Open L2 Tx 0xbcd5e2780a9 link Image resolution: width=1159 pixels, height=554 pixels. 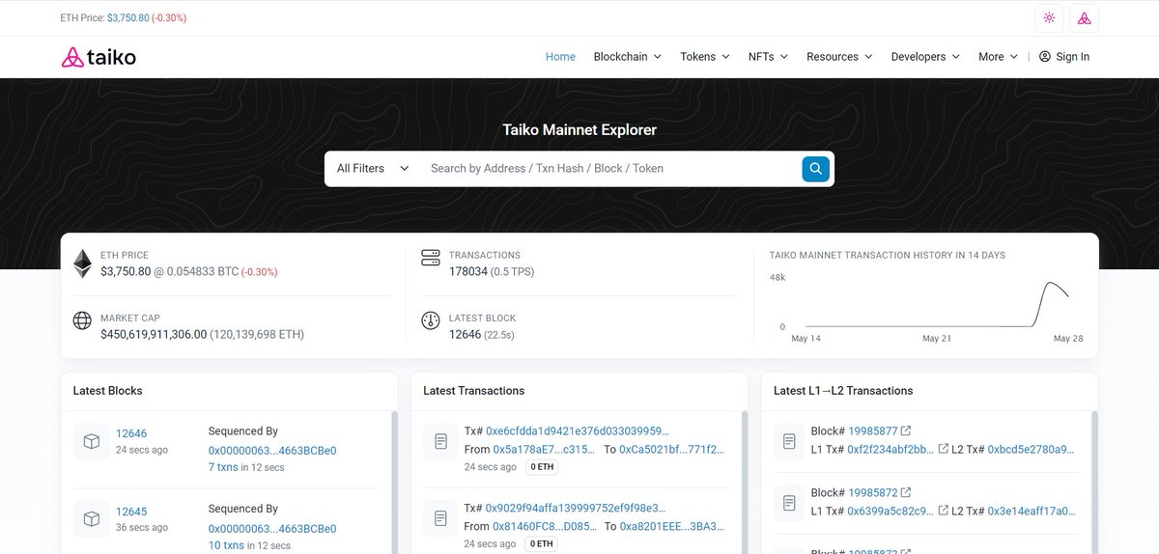(x=1032, y=449)
